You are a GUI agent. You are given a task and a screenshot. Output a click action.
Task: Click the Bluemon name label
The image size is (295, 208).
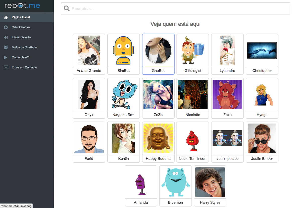click(176, 202)
